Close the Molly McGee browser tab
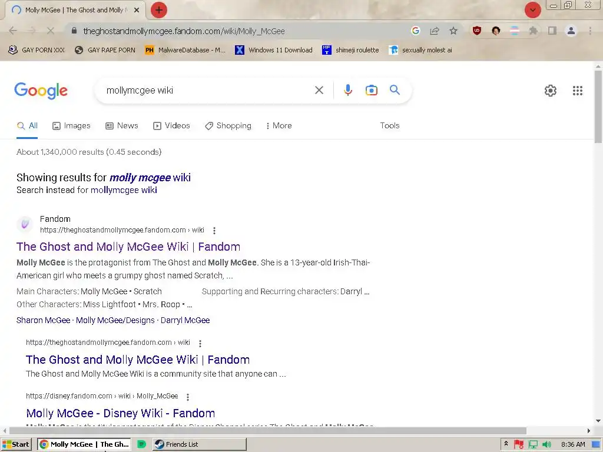Viewport: 603px width, 452px height. click(137, 10)
